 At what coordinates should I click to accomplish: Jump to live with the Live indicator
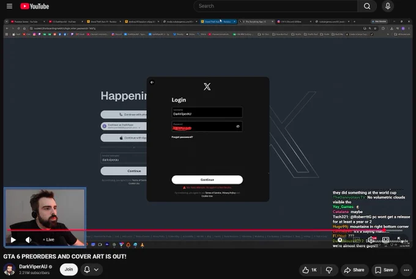click(49, 240)
